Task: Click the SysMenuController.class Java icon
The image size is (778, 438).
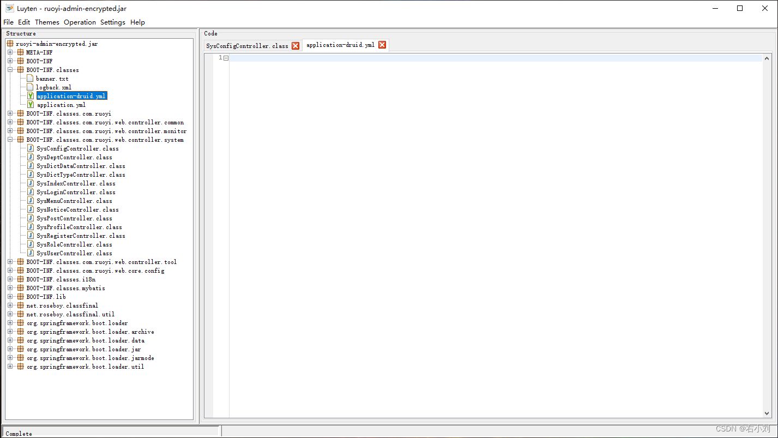Action: click(31, 201)
